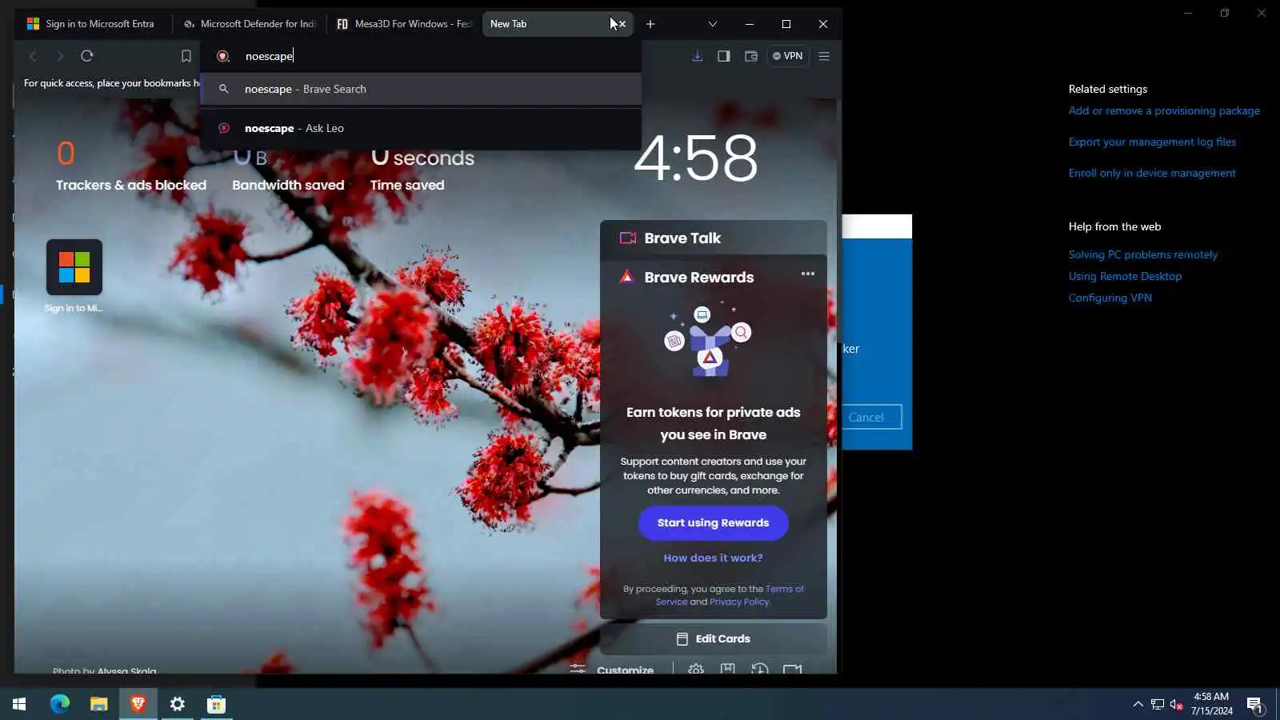
Task: Open Brave Rewards card options menu
Action: point(808,274)
